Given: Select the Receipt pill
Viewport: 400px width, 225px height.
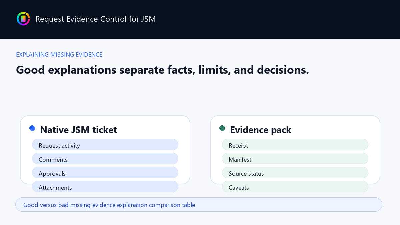Looking at the screenshot, I should tap(295, 145).
